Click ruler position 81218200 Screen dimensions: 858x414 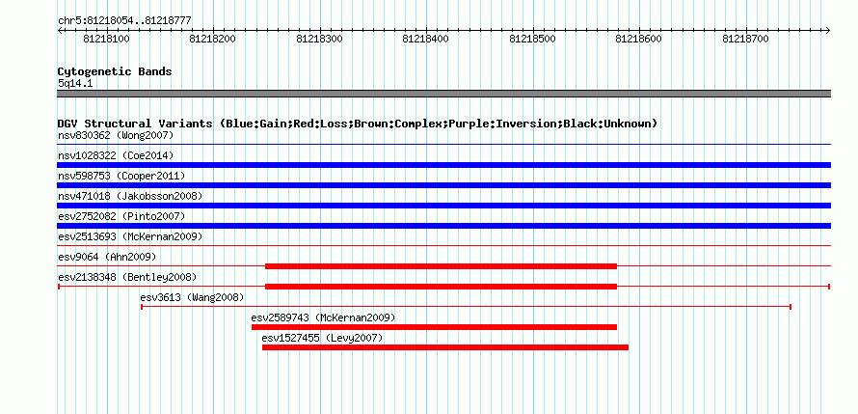tap(213, 39)
